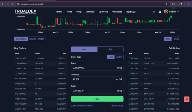This screenshot has height=112, width=192.
Task: Select sell order with ALIVE 90.1678
Action: pyautogui.click(x=154, y=83)
